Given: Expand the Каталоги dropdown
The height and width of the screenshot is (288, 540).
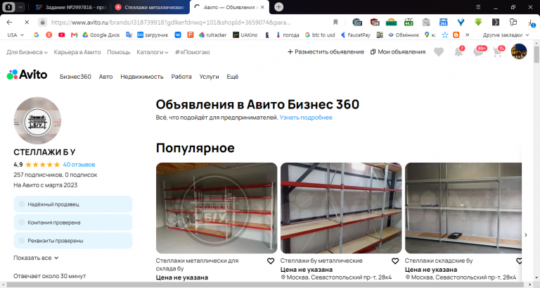Looking at the screenshot, I should pos(152,52).
